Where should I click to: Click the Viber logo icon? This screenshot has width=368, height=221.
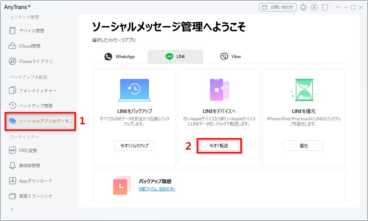tap(224, 57)
